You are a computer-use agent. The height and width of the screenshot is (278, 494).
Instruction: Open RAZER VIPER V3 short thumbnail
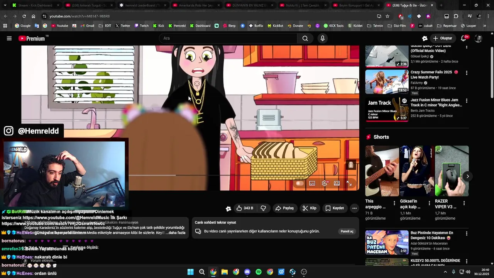(452, 171)
